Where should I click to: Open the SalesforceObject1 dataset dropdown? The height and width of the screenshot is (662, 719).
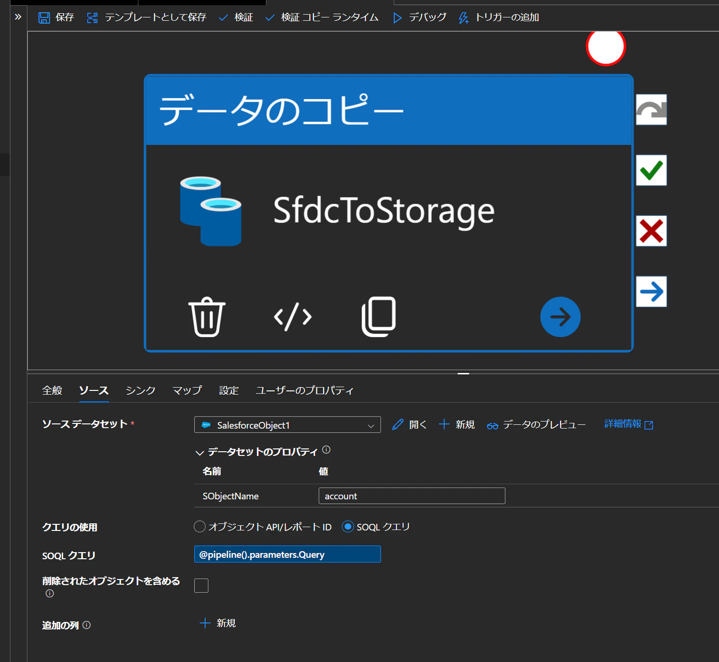[288, 425]
